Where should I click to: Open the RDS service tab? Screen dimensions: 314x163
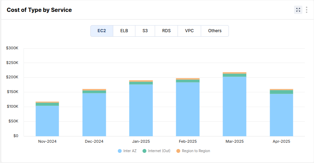click(x=166, y=31)
